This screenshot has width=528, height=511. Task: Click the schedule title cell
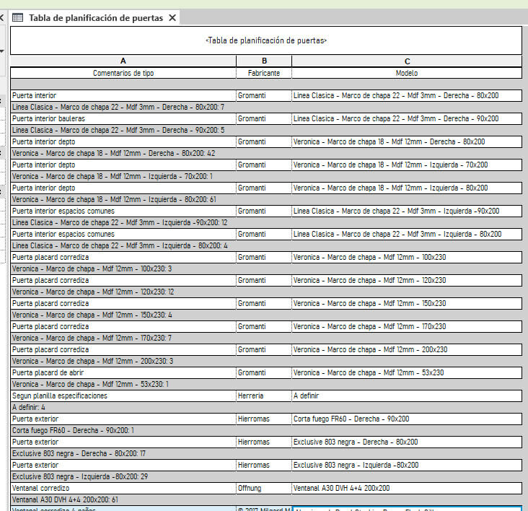[x=266, y=40]
